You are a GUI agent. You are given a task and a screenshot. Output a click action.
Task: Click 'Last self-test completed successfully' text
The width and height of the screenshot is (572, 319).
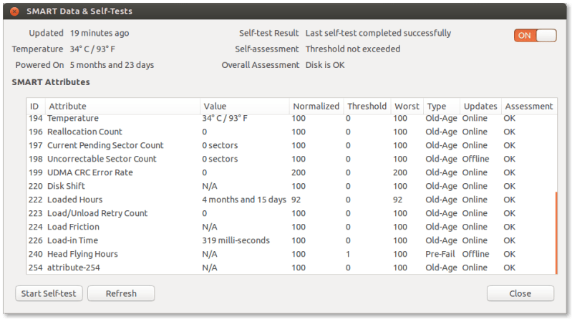click(378, 33)
